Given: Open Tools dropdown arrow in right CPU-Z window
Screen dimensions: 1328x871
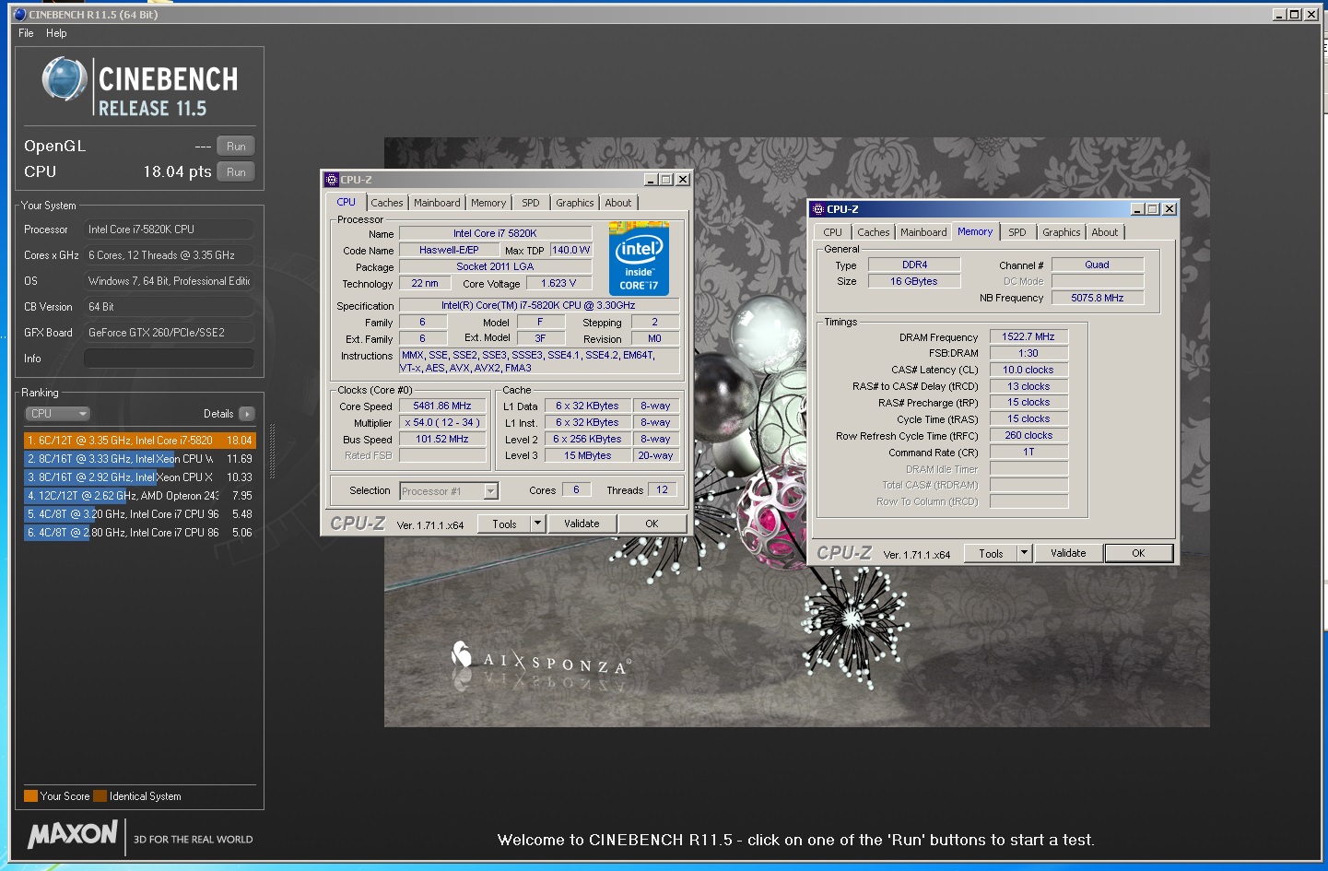Looking at the screenshot, I should (1025, 554).
